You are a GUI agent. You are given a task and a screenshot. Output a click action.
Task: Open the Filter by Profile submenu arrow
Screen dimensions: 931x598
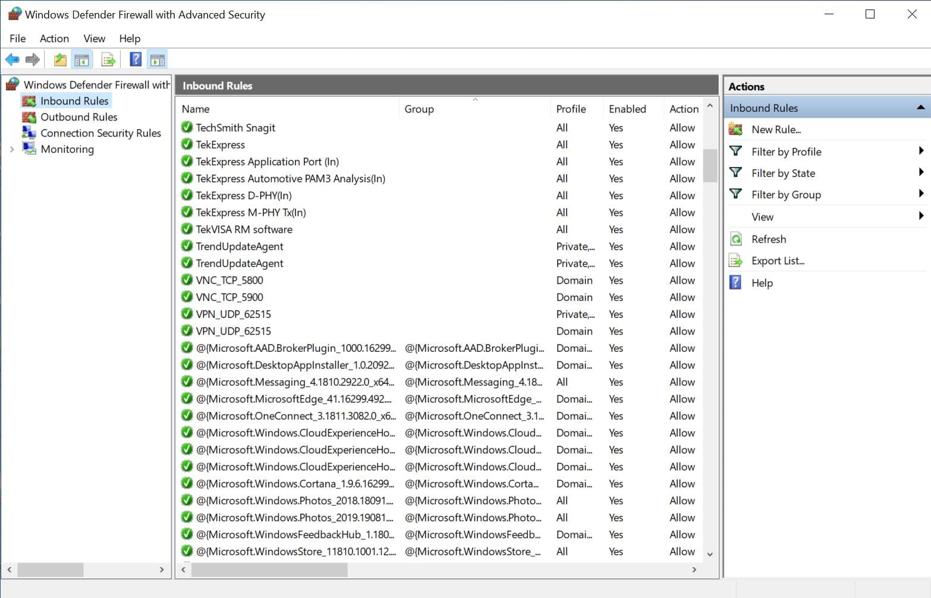click(x=920, y=151)
